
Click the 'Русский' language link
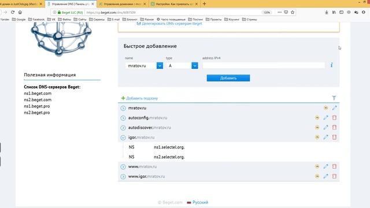(x=200, y=202)
